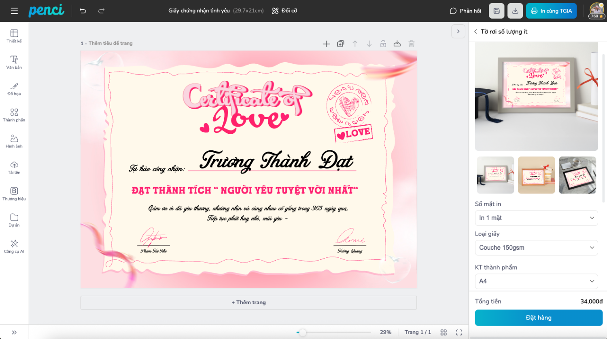The image size is (607, 339).
Task: Open the AI tools panel (Công cụ AI)
Action: pyautogui.click(x=14, y=246)
